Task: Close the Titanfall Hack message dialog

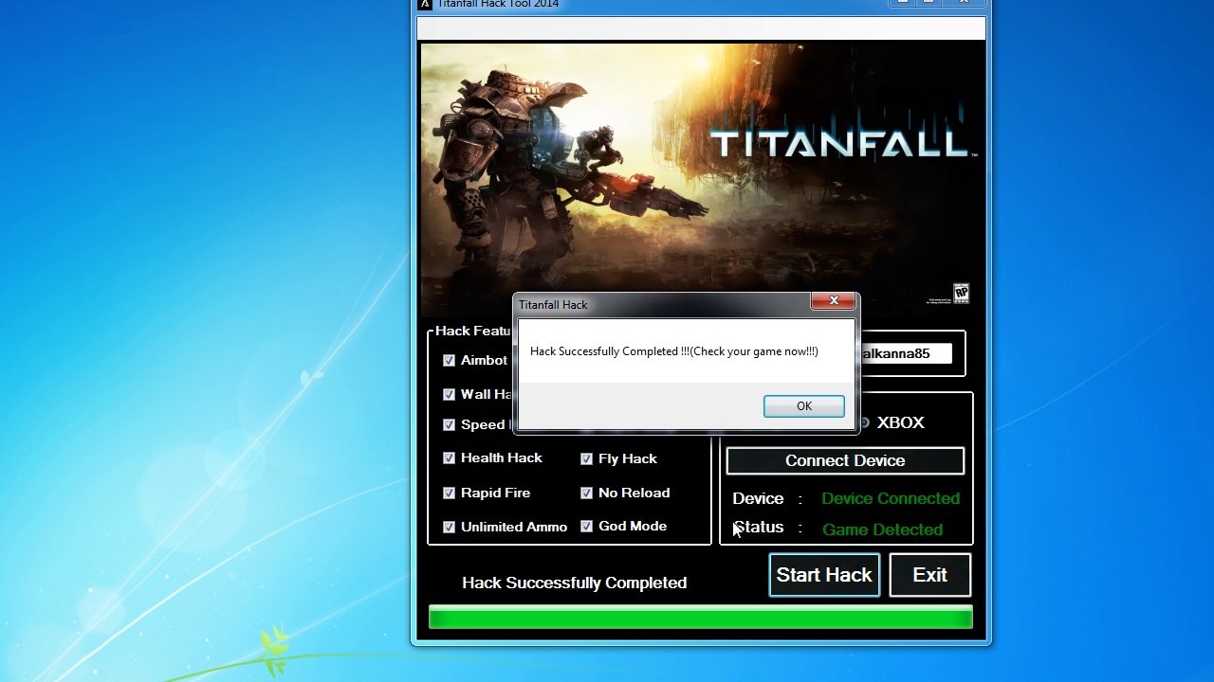Action: (x=834, y=301)
